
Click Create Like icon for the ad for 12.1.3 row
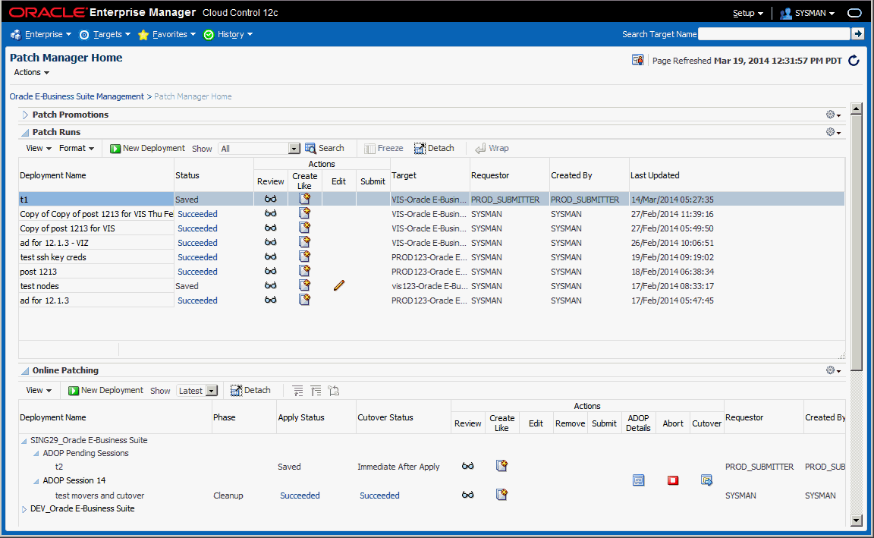pos(304,300)
